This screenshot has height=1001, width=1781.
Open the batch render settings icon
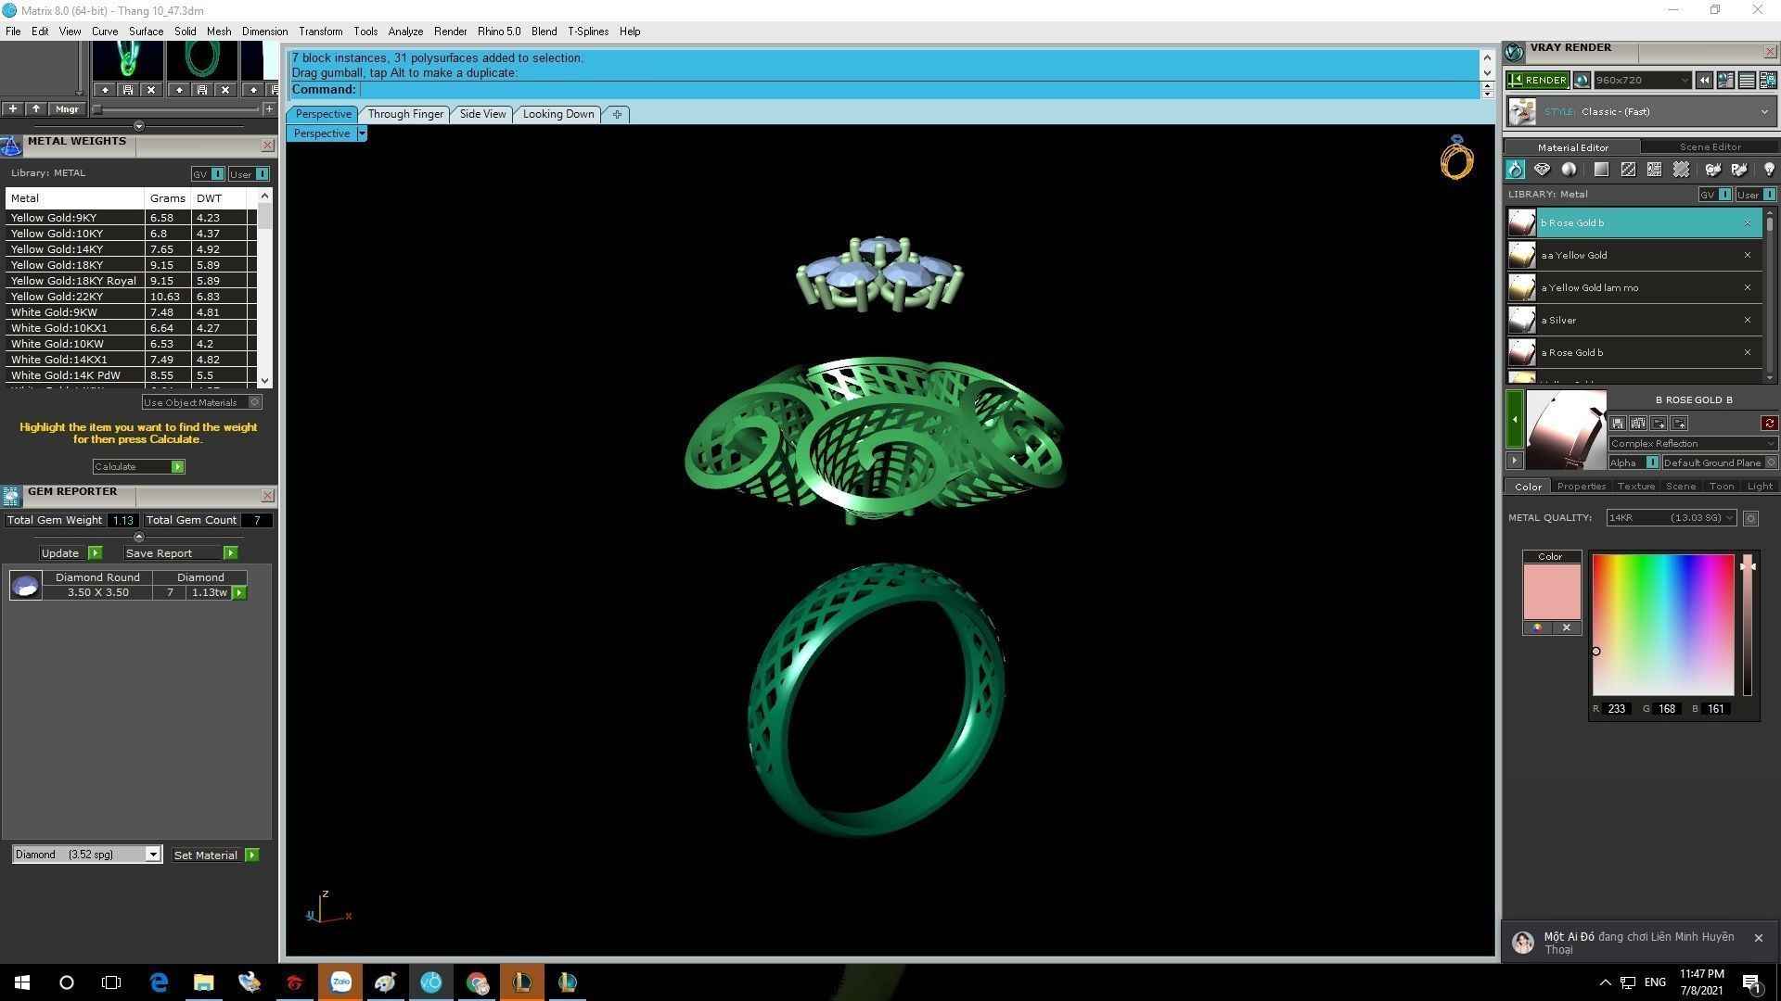[x=1767, y=81]
